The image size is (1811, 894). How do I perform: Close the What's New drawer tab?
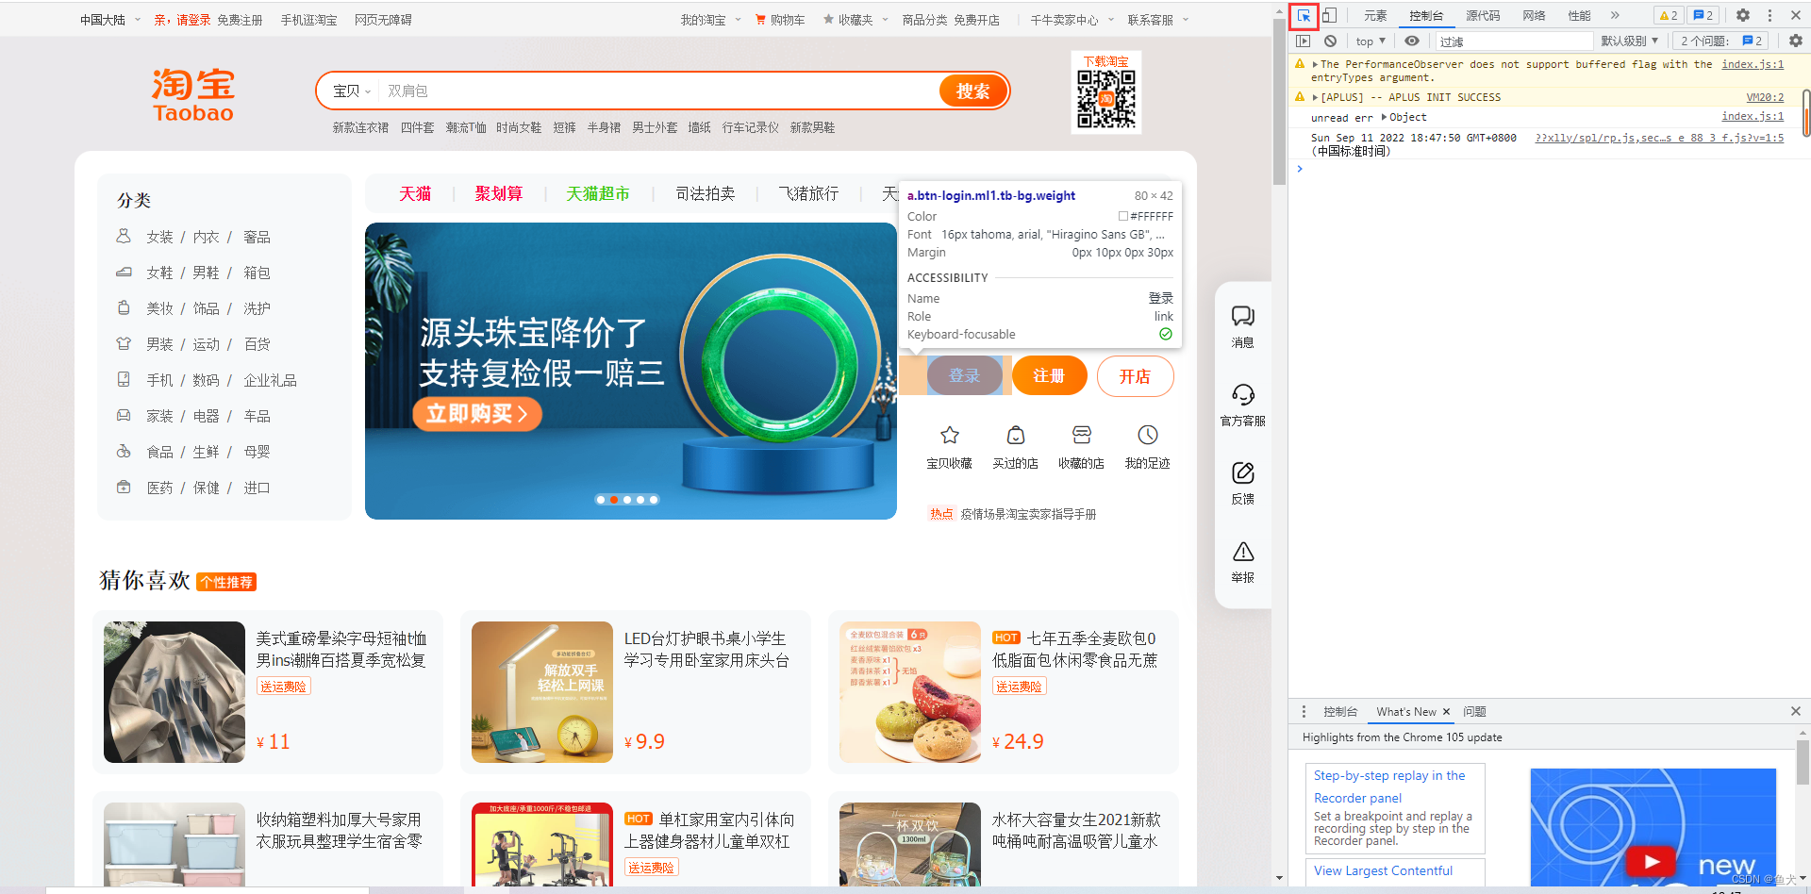coord(1446,712)
